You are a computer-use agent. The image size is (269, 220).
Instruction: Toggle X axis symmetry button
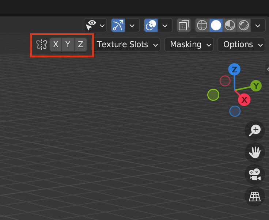coord(56,45)
